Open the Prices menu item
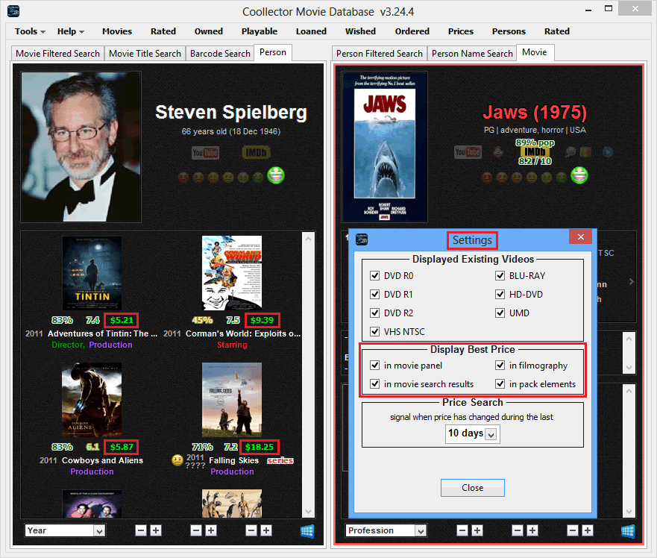Viewport: 657px width, 558px height. click(x=460, y=31)
